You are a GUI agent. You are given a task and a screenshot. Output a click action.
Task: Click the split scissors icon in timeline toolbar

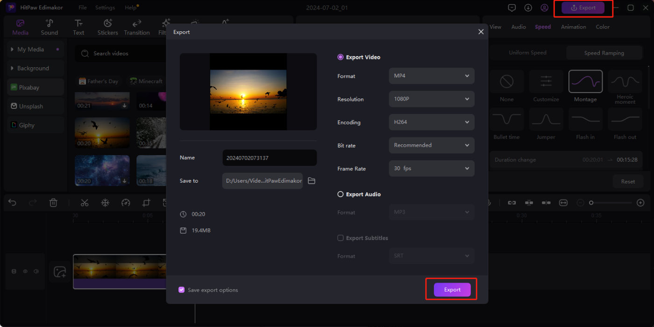pos(85,203)
